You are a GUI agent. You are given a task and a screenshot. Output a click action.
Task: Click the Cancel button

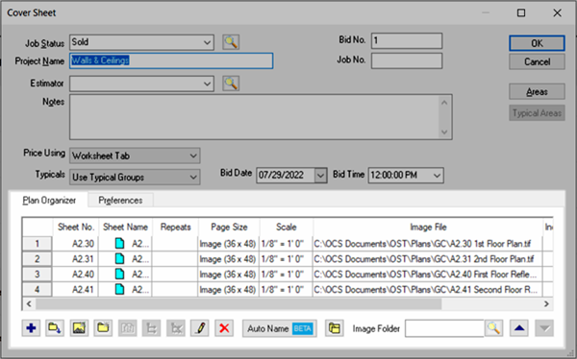click(537, 61)
